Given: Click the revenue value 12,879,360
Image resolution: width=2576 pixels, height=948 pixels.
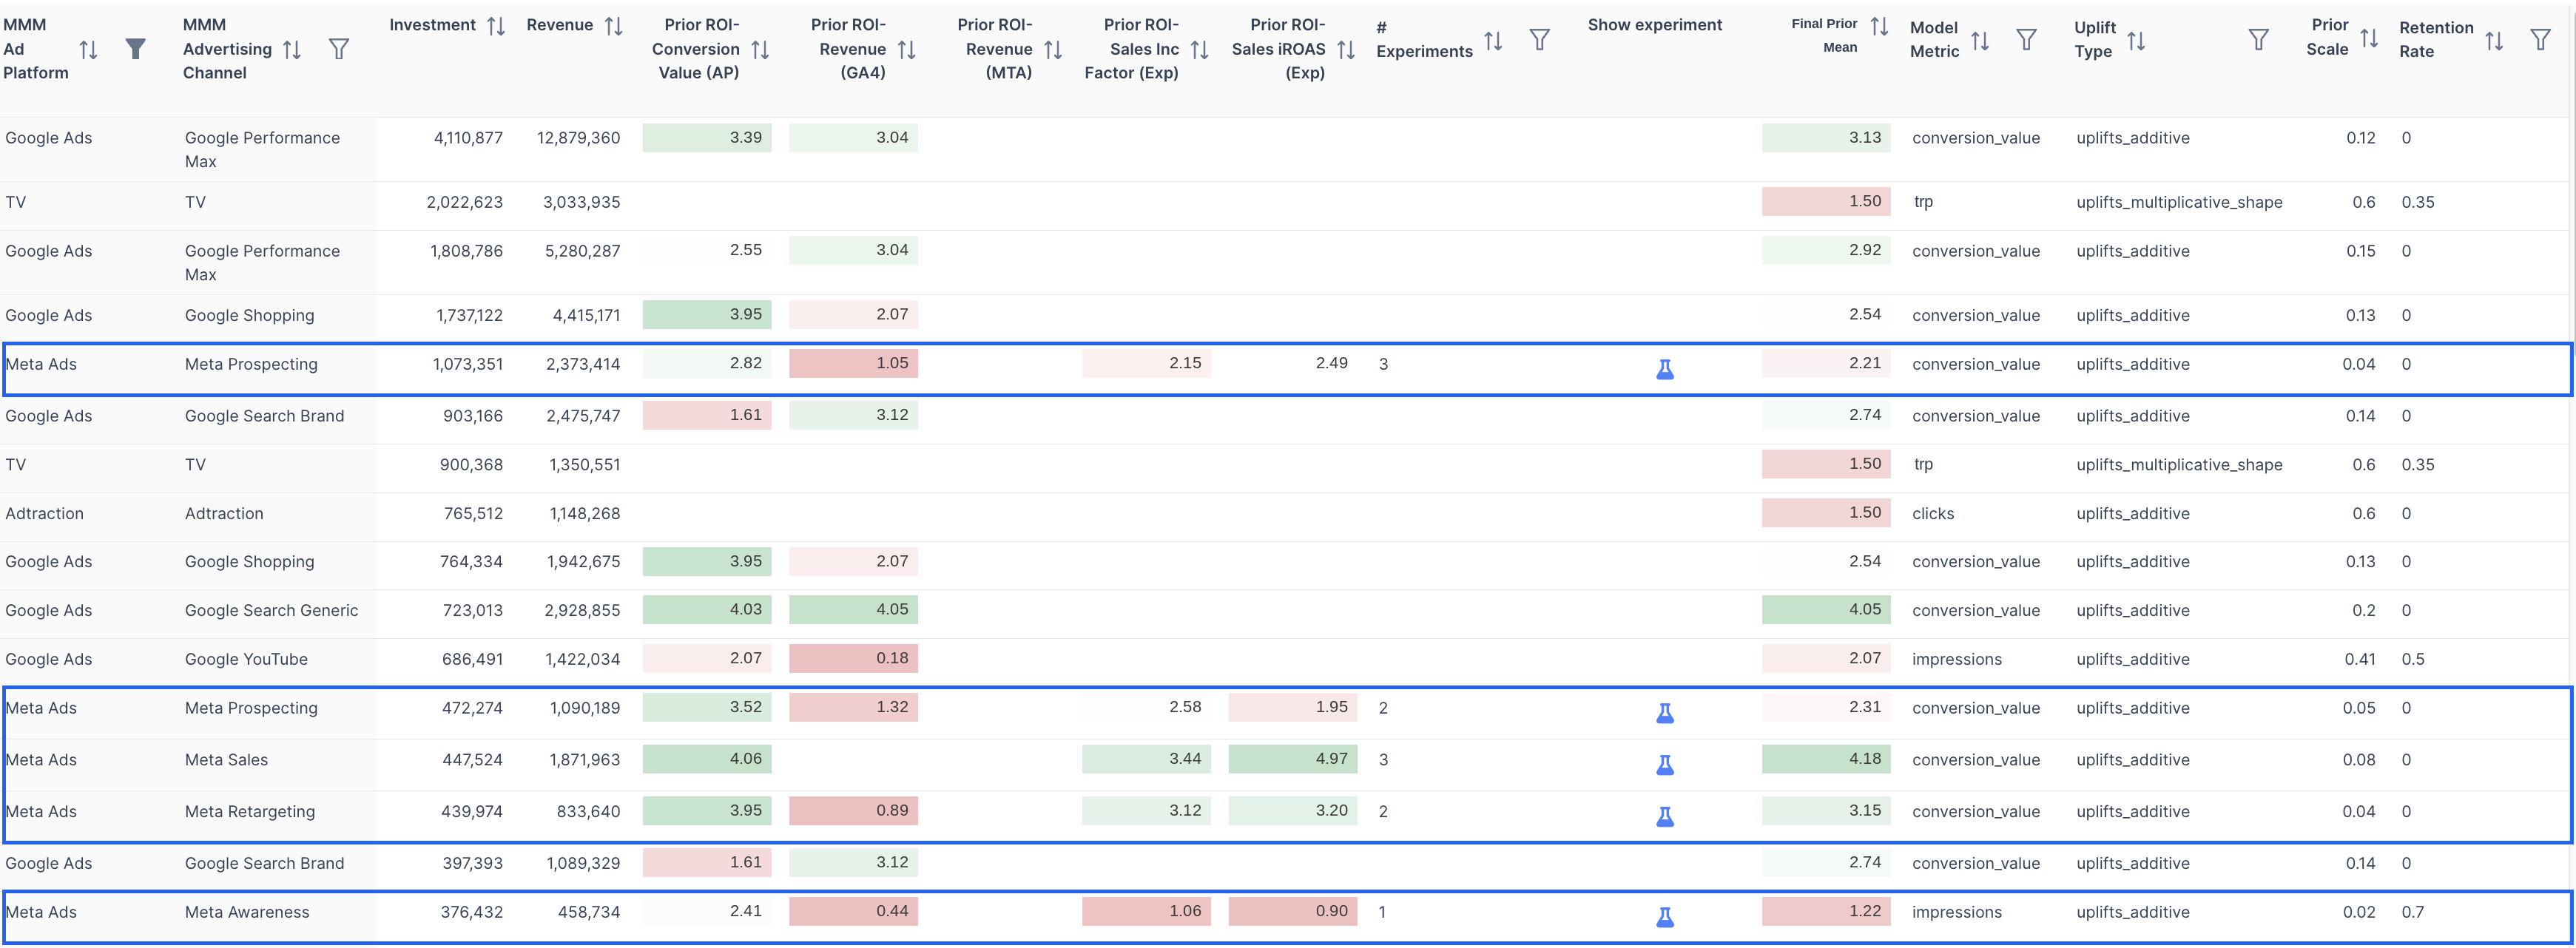Looking at the screenshot, I should [578, 138].
